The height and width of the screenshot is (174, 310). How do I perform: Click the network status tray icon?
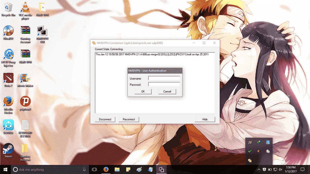[x=275, y=169]
